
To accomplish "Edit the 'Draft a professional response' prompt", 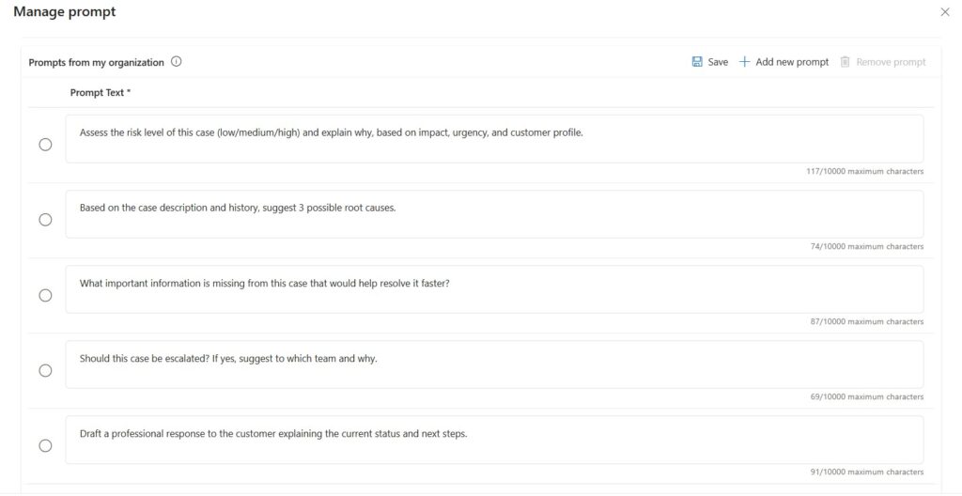I will click(x=494, y=440).
